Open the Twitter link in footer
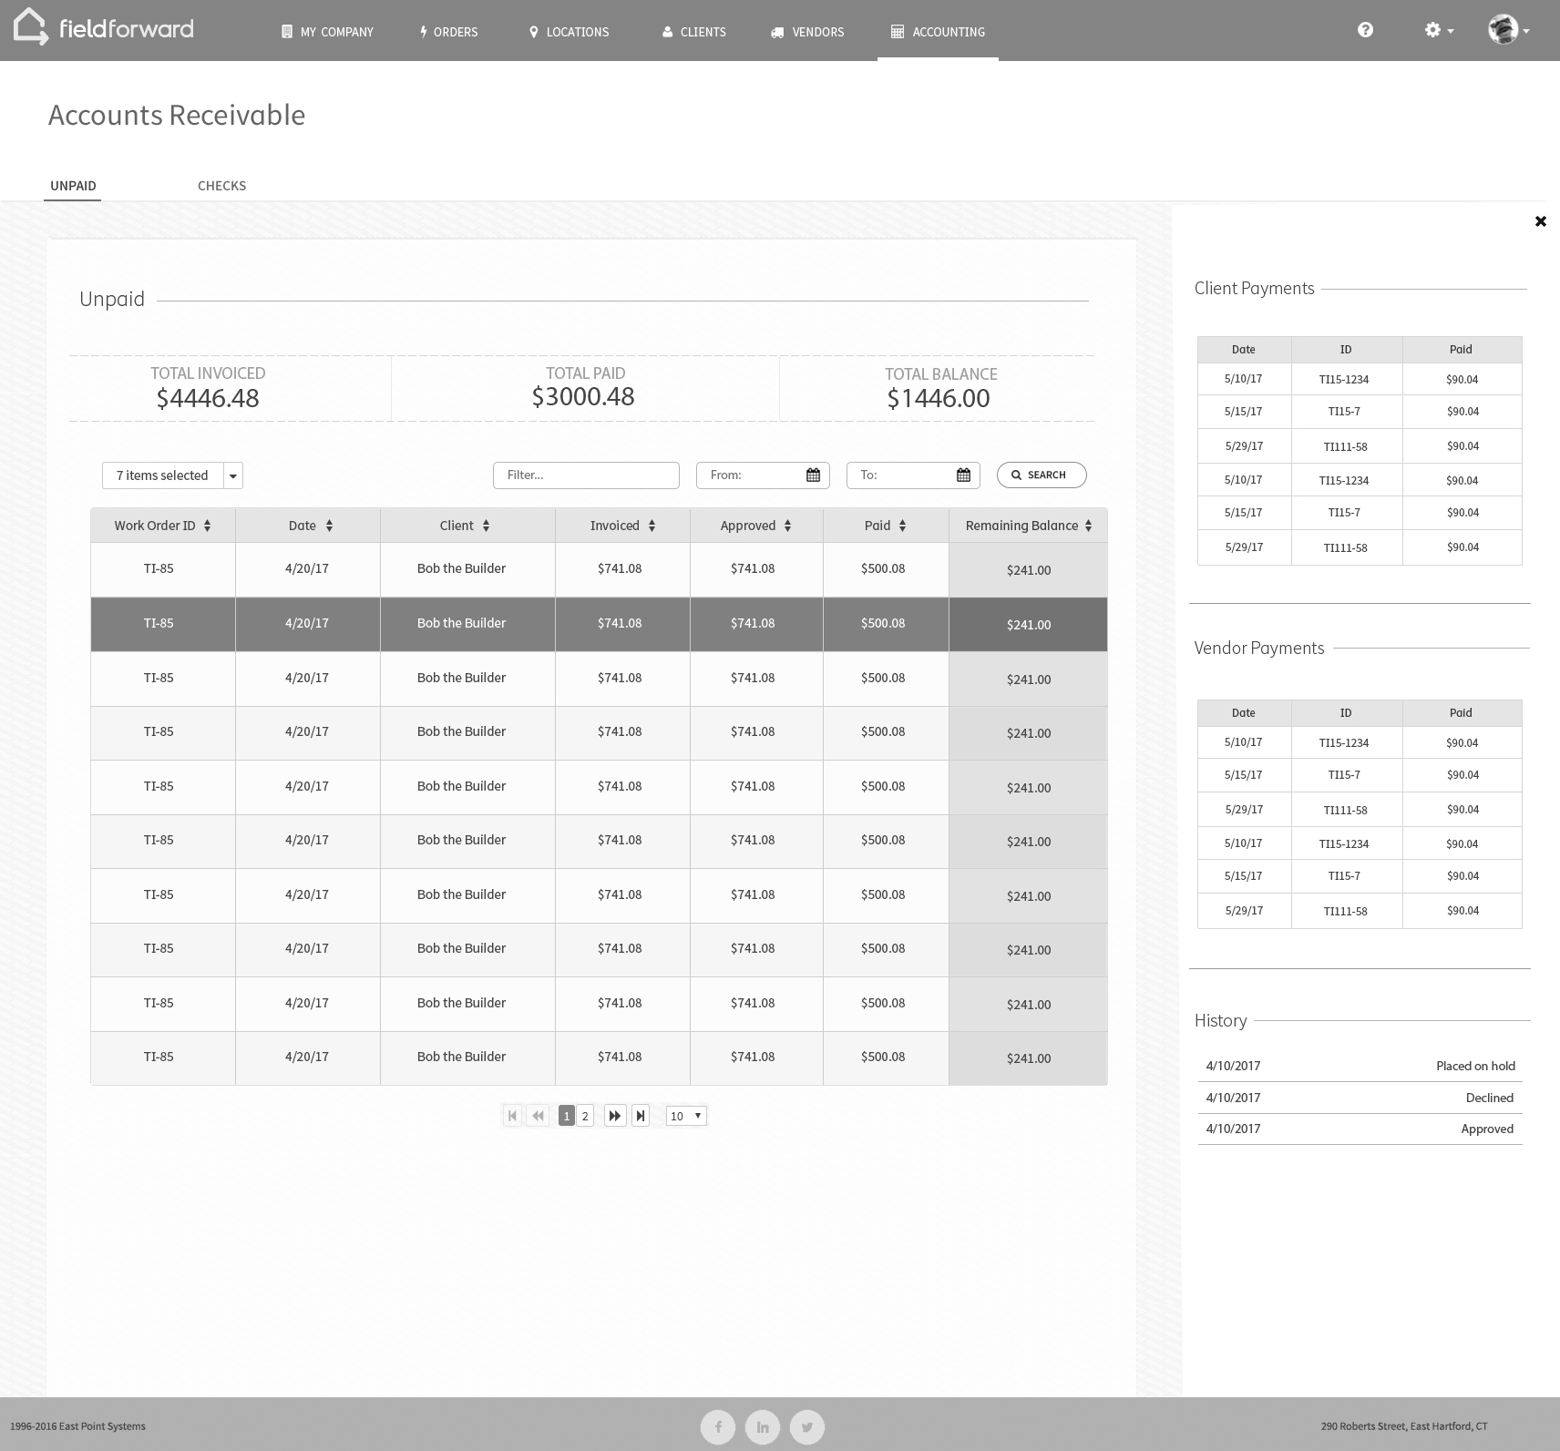Image resolution: width=1560 pixels, height=1451 pixels. click(807, 1427)
